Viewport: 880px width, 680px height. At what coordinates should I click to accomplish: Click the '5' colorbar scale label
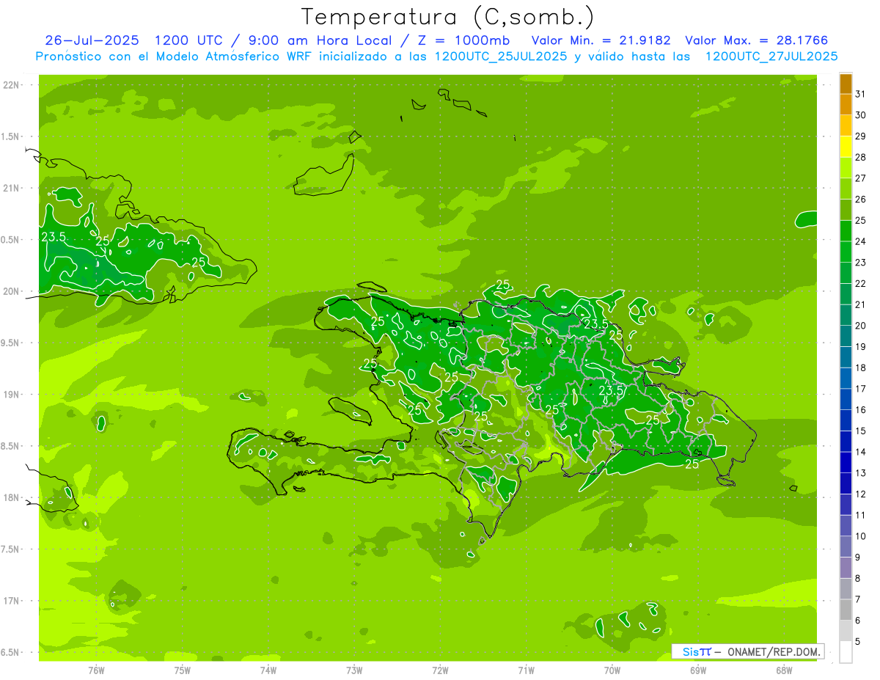tap(858, 641)
